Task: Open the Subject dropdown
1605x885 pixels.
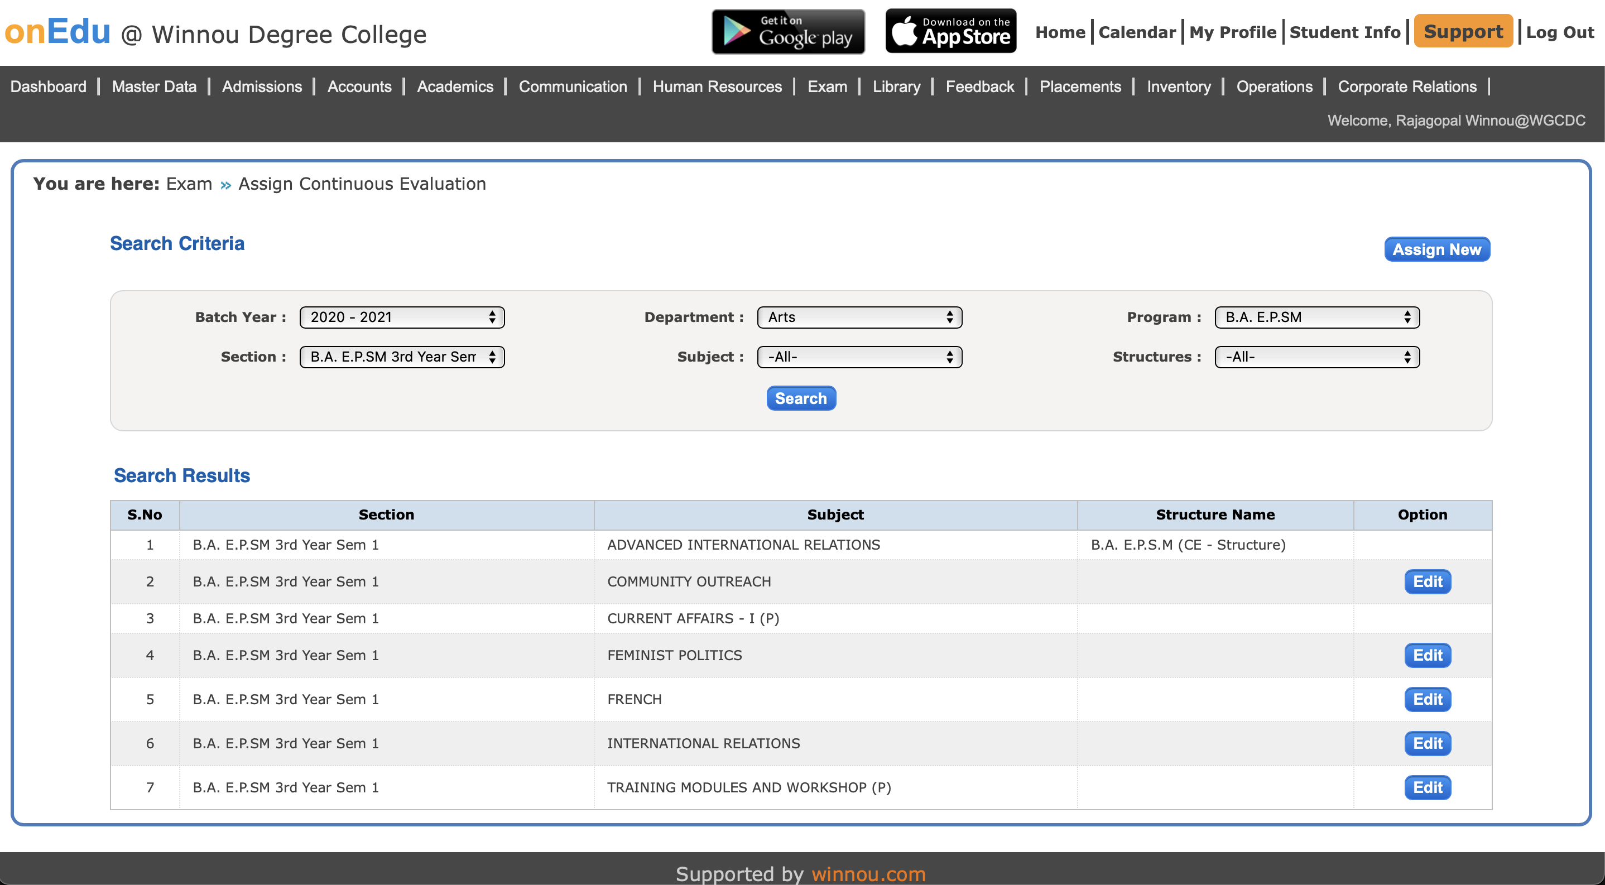Action: pos(858,357)
